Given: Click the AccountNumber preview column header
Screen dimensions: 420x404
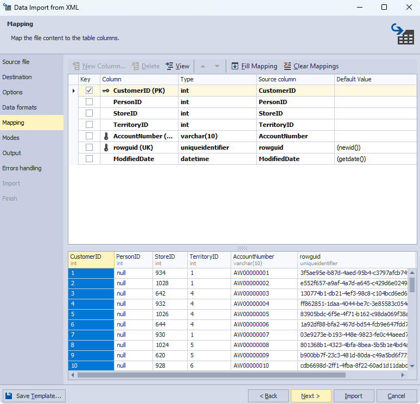Looking at the screenshot, I should (264, 260).
